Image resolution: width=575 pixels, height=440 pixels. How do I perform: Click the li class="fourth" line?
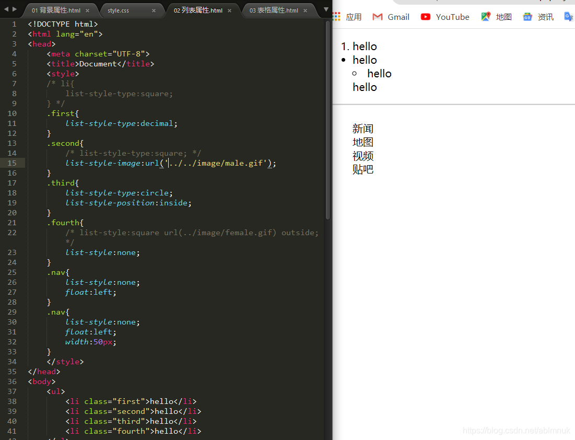click(133, 431)
